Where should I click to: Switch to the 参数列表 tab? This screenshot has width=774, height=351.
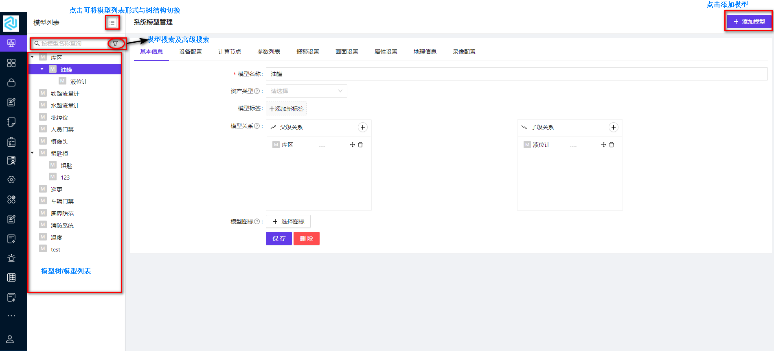[x=269, y=52]
